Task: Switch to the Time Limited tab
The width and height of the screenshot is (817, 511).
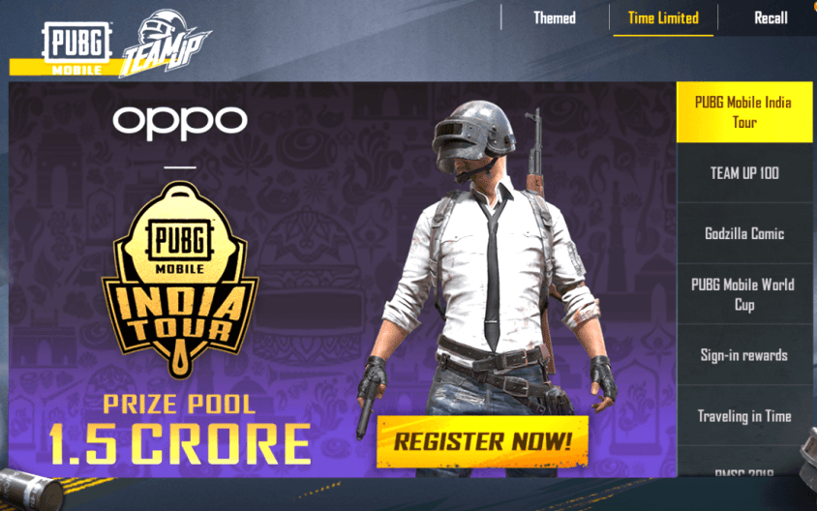Action: pos(663,18)
